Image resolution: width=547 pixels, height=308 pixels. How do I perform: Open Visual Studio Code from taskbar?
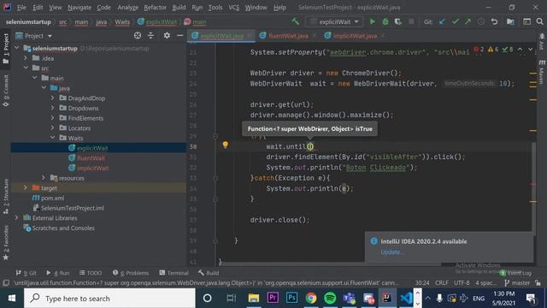pyautogui.click(x=407, y=299)
